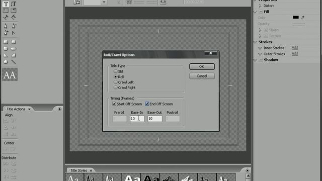Viewport: 322px width, 181px height.
Task: Toggle the Texture checkbox
Action: tap(266, 36)
